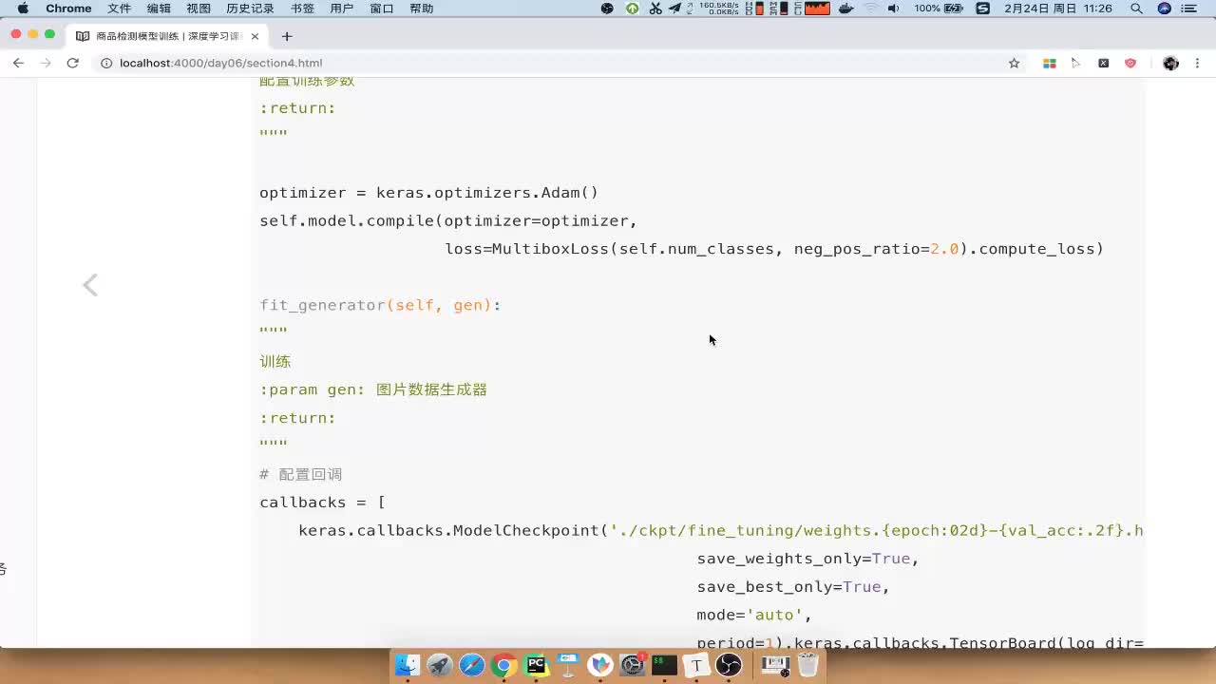1216x684 pixels.
Task: Click the volume speaker icon
Action: [893, 9]
